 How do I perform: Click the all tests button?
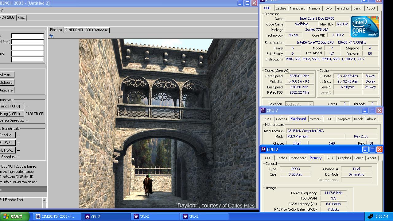(7, 75)
